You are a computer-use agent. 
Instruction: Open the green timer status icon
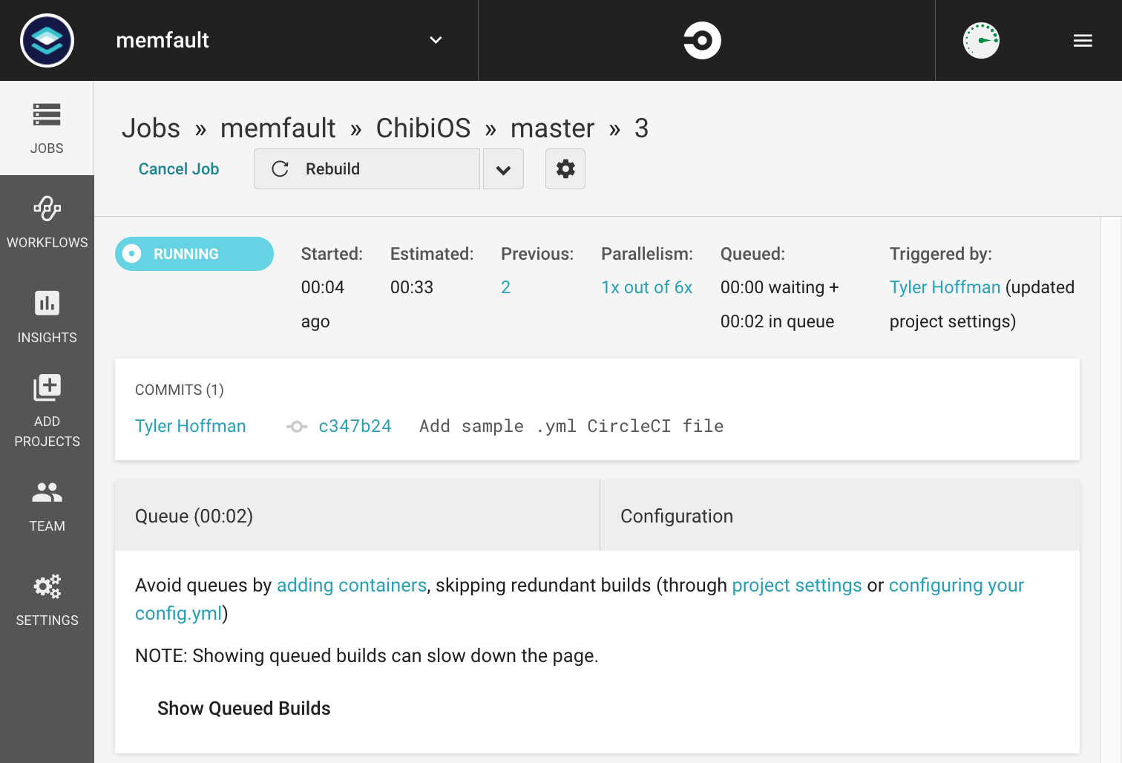pyautogui.click(x=981, y=40)
